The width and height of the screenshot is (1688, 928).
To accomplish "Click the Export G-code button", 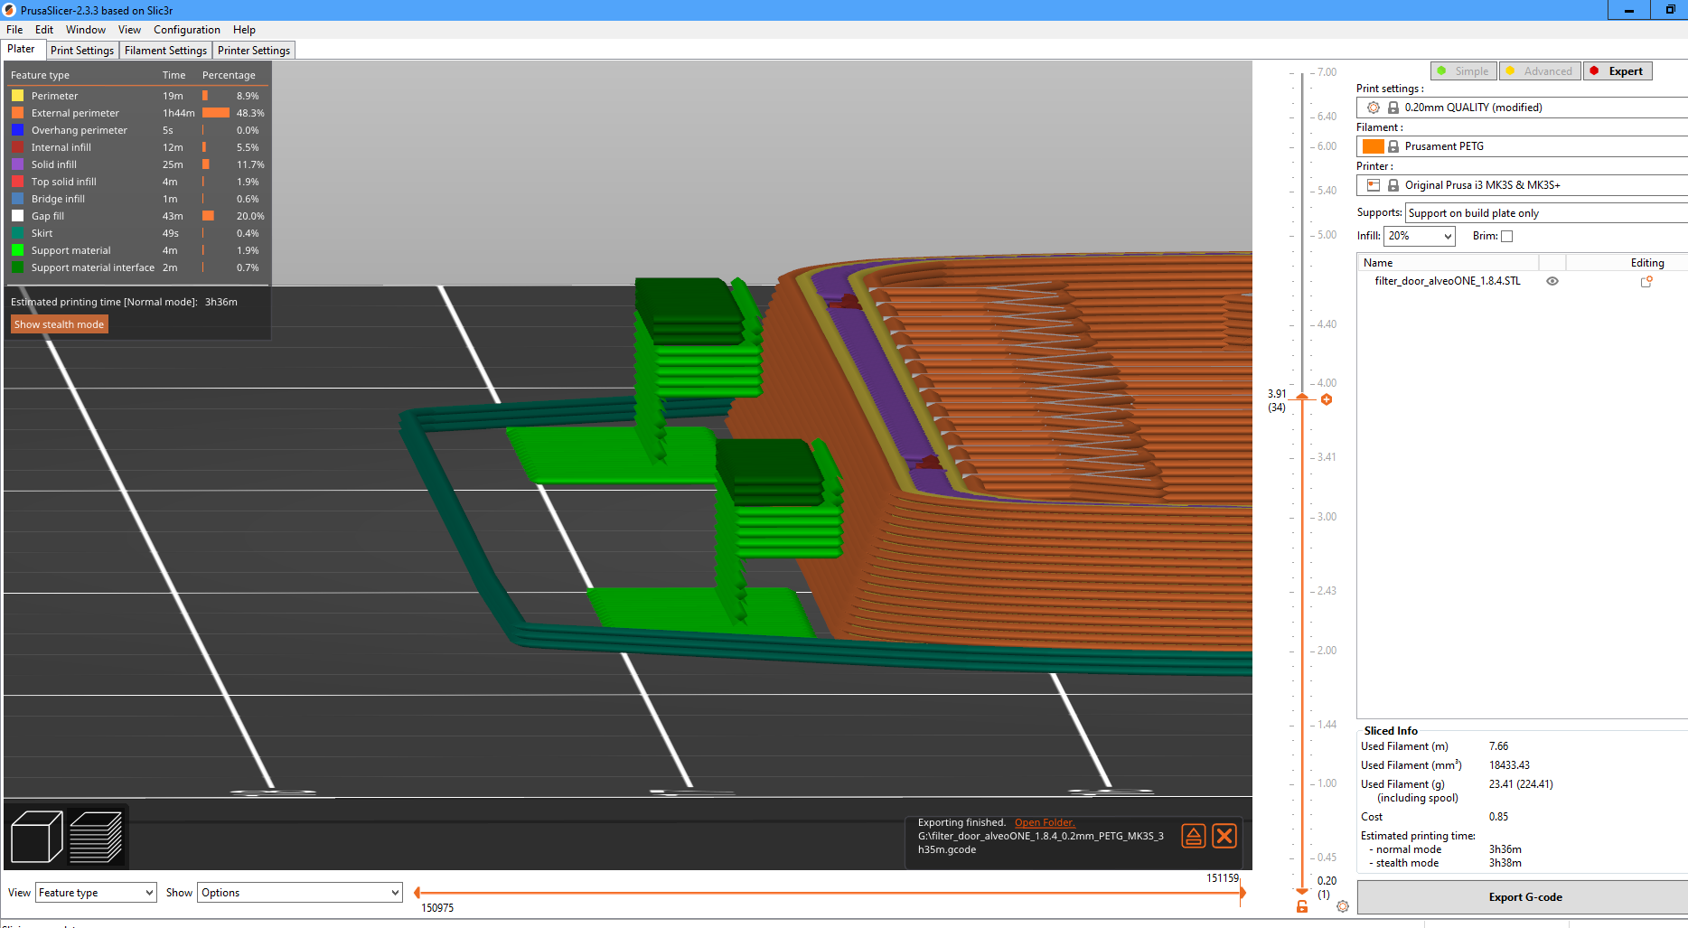I will point(1524,897).
